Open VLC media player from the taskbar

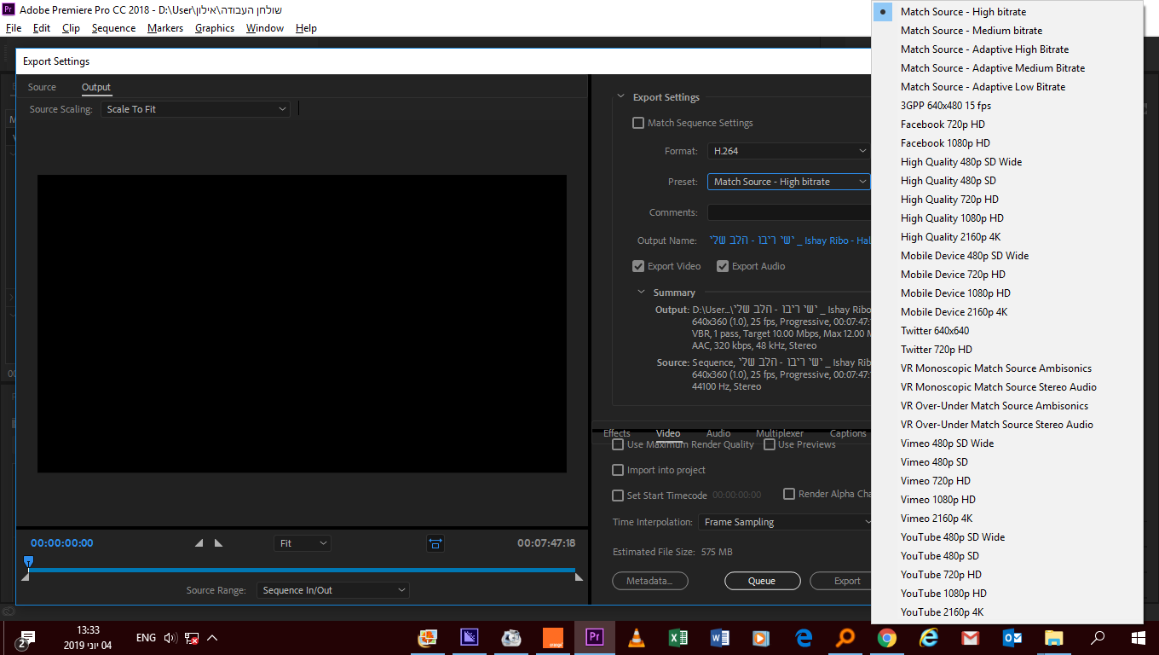pos(636,637)
